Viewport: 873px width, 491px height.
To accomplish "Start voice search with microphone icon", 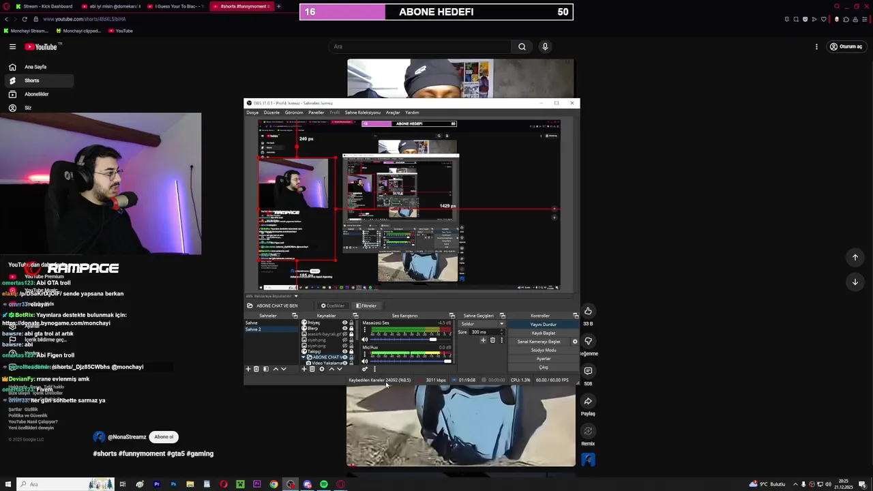I will 545,46.
